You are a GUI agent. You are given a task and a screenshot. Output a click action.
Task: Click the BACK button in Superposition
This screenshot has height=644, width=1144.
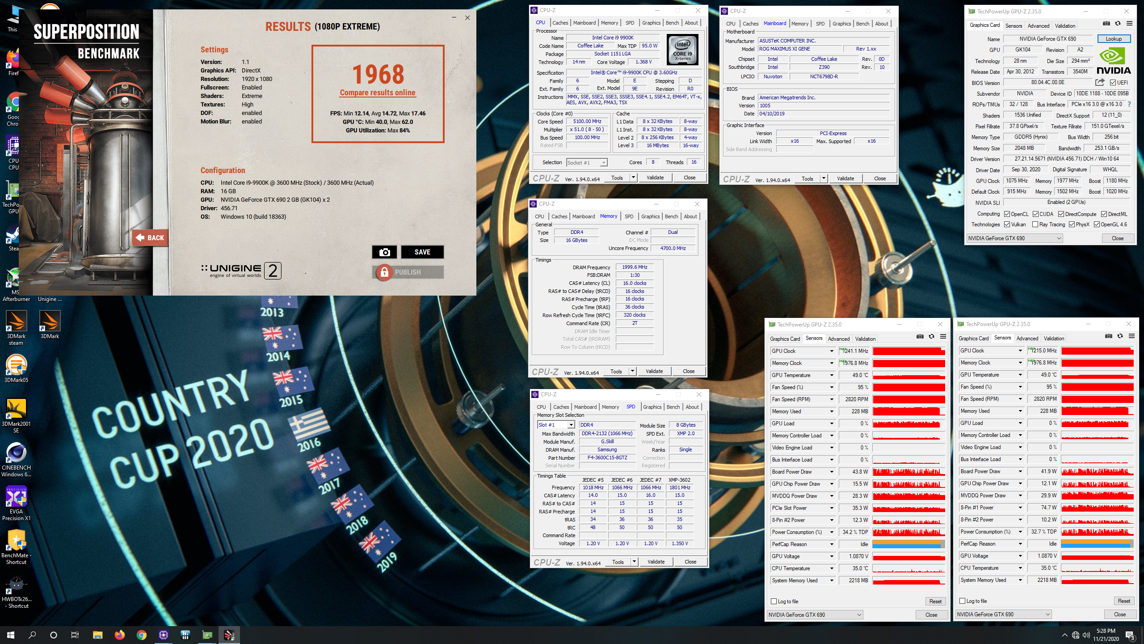pos(151,237)
